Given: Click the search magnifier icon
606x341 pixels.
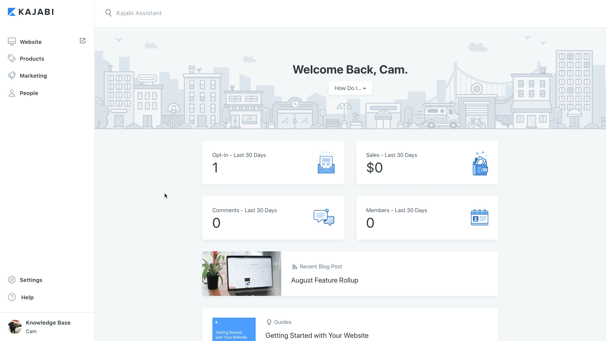Looking at the screenshot, I should pyautogui.click(x=108, y=13).
